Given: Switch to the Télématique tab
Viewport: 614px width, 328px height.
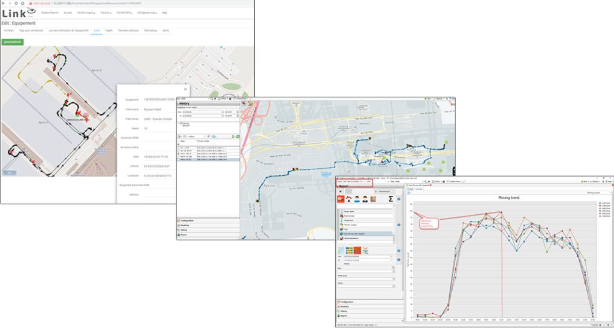Looking at the screenshot, I should pos(151,30).
